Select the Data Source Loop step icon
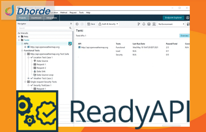This screenshot has width=206, height=132. pyautogui.click(x=35, y=75)
